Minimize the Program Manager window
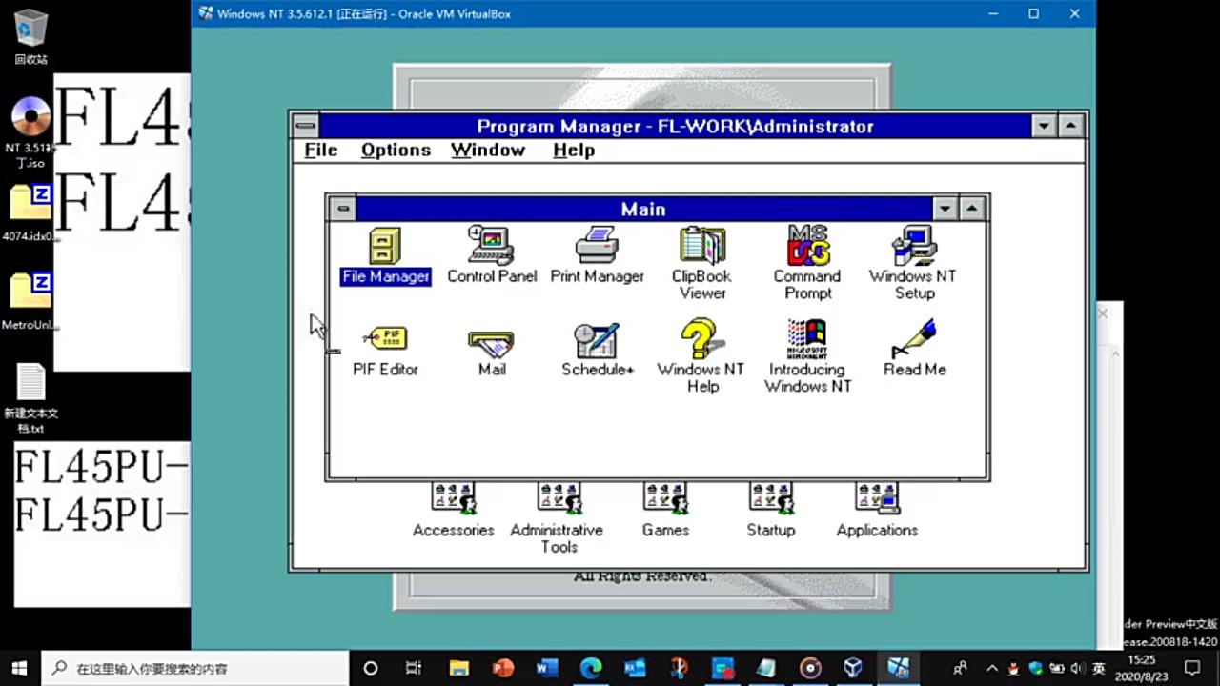The image size is (1220, 686). pyautogui.click(x=1045, y=126)
